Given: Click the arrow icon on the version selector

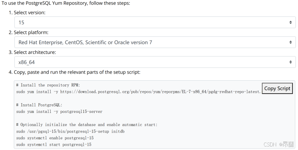Looking at the screenshot, I should 290,22.
